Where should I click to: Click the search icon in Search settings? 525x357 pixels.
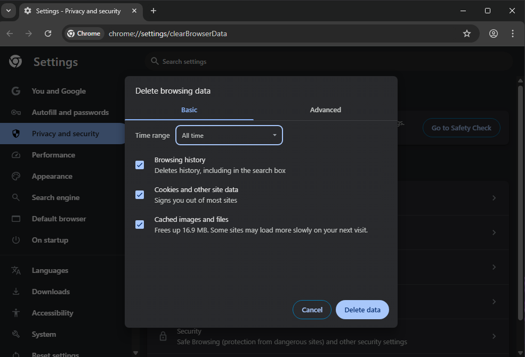[155, 61]
